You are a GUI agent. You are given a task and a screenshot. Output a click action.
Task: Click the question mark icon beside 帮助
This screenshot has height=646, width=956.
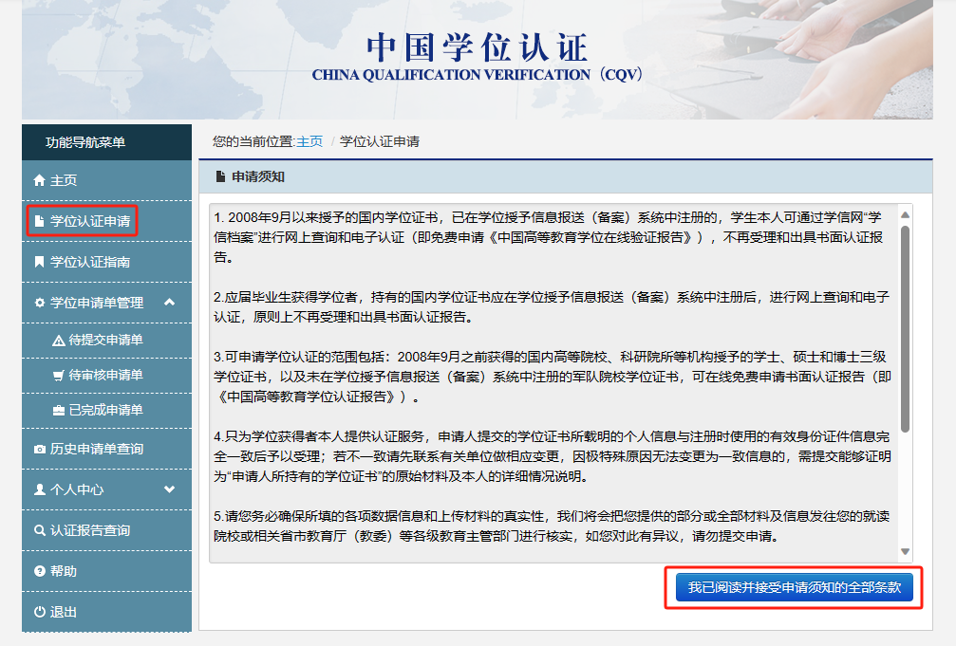click(x=39, y=571)
